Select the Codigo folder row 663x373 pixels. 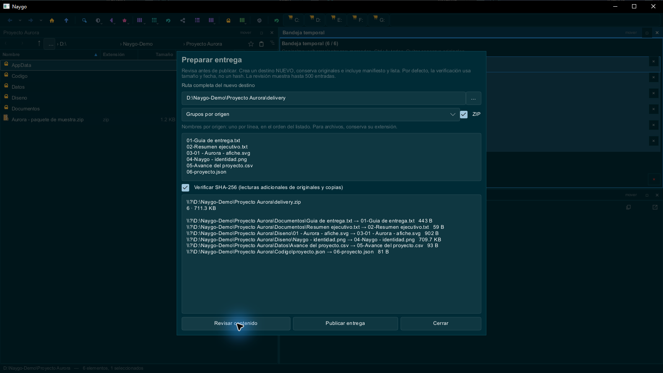[88, 76]
